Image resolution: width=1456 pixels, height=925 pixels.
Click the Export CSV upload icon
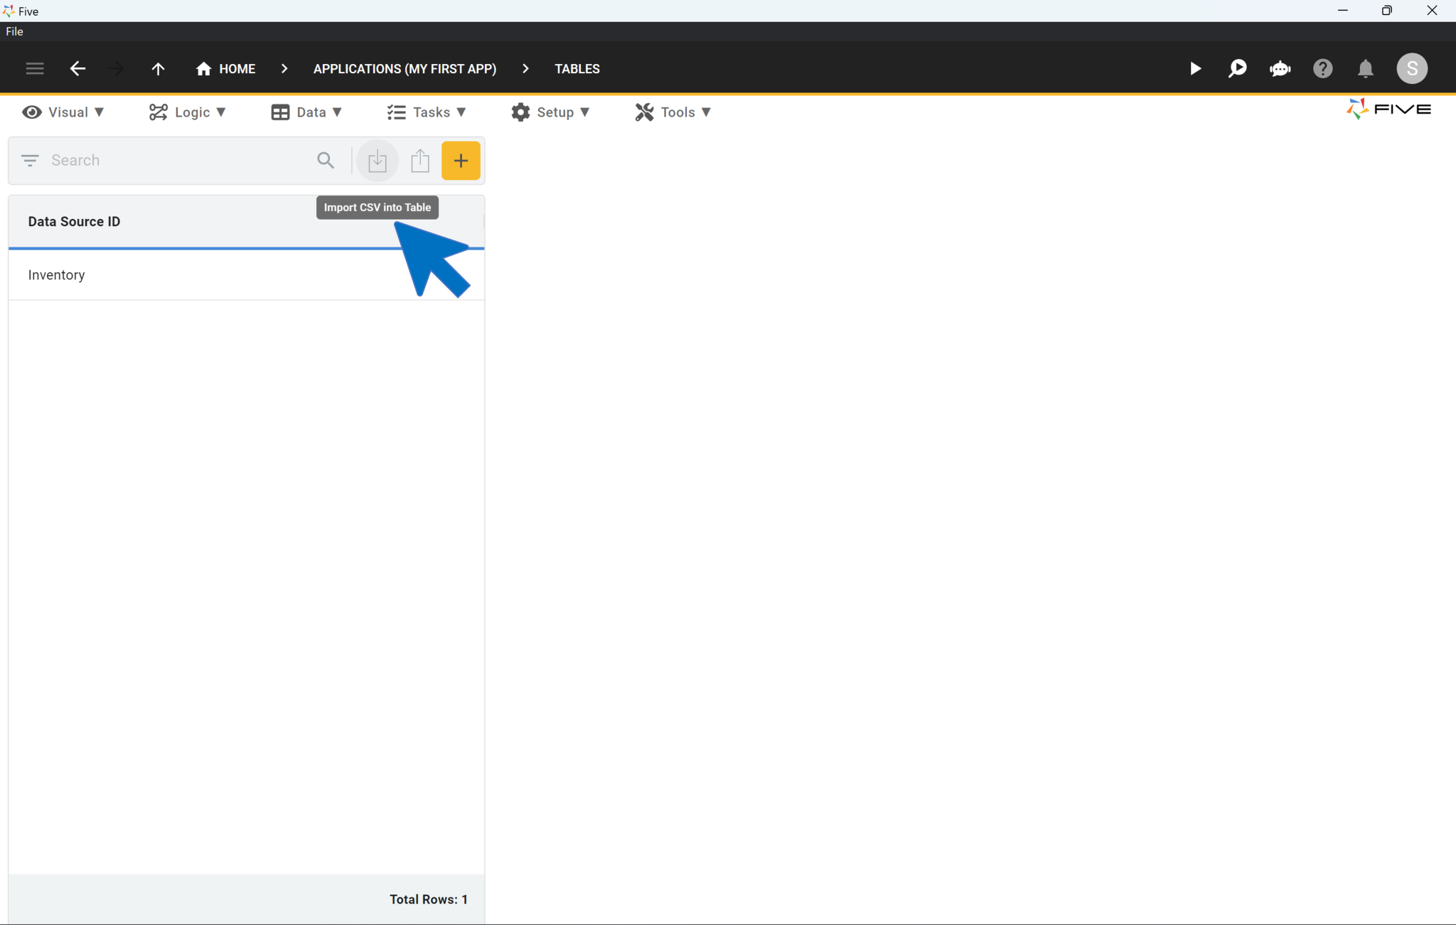420,161
